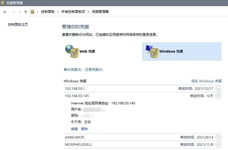
Task: Click 凭据管理器 breadcrumb item
Action: coord(100,12)
